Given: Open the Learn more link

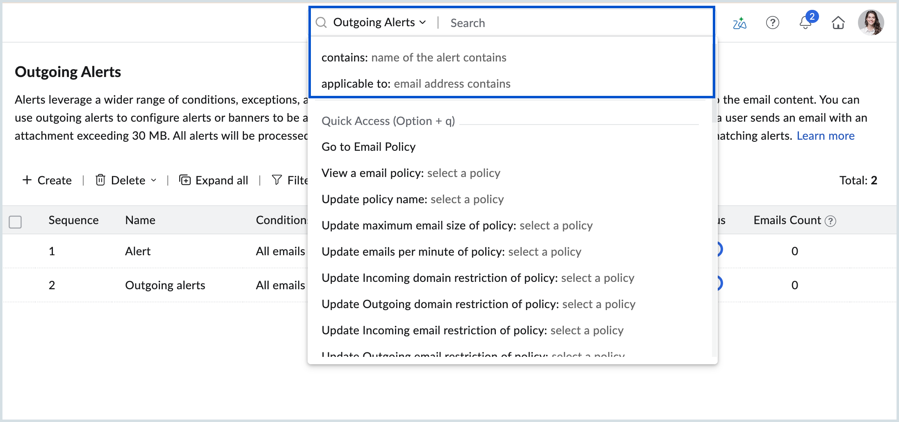Looking at the screenshot, I should pyautogui.click(x=825, y=135).
